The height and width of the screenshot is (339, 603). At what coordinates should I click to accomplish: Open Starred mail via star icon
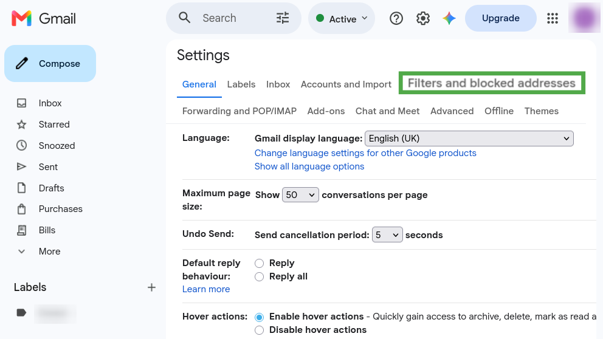[x=21, y=125]
